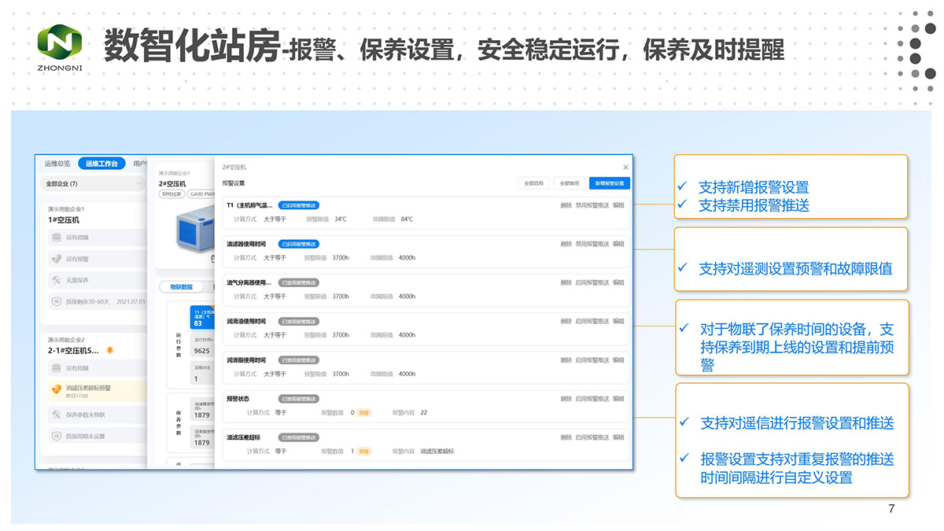Expand the 全部企业 (7) dropdown
The image size is (944, 531).
pos(92,184)
